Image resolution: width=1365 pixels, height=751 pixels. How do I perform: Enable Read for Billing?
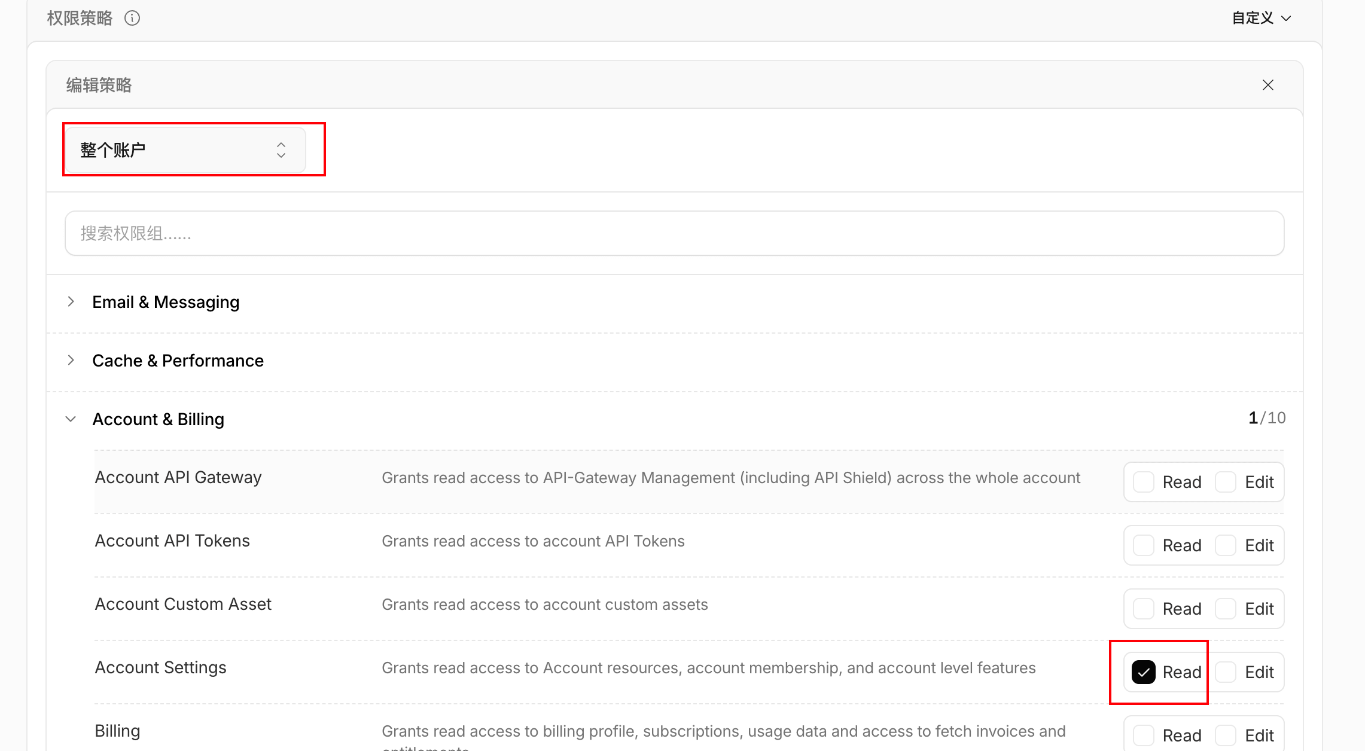[x=1143, y=735]
